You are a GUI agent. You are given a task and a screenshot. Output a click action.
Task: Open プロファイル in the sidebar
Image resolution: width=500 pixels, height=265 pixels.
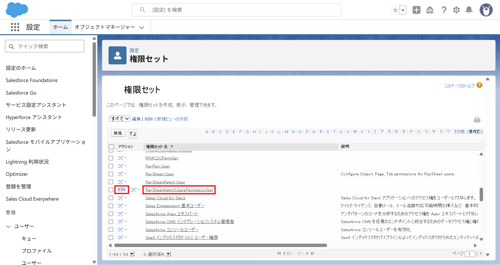point(37,251)
